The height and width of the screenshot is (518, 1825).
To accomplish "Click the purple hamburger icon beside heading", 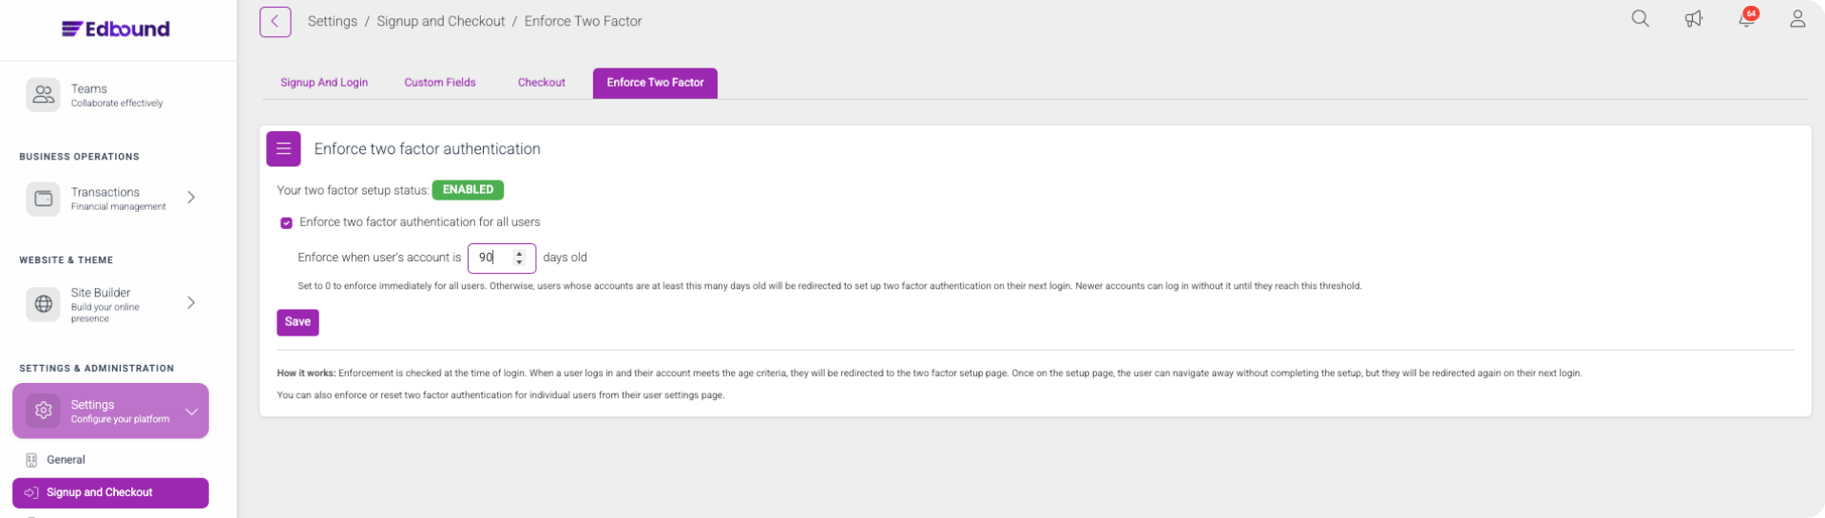I will (x=283, y=149).
